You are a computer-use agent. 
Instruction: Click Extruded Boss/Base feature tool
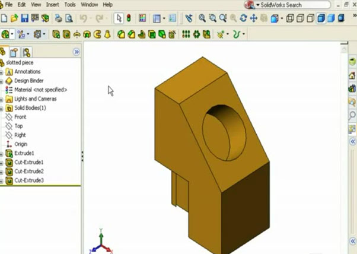[x=56, y=34]
